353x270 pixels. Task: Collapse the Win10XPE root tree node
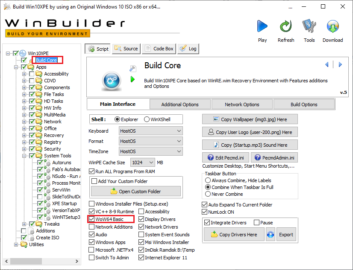point(8,53)
